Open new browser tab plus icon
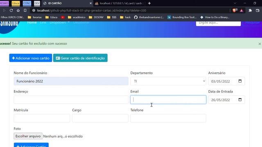This screenshot has width=262, height=147. [149, 3]
